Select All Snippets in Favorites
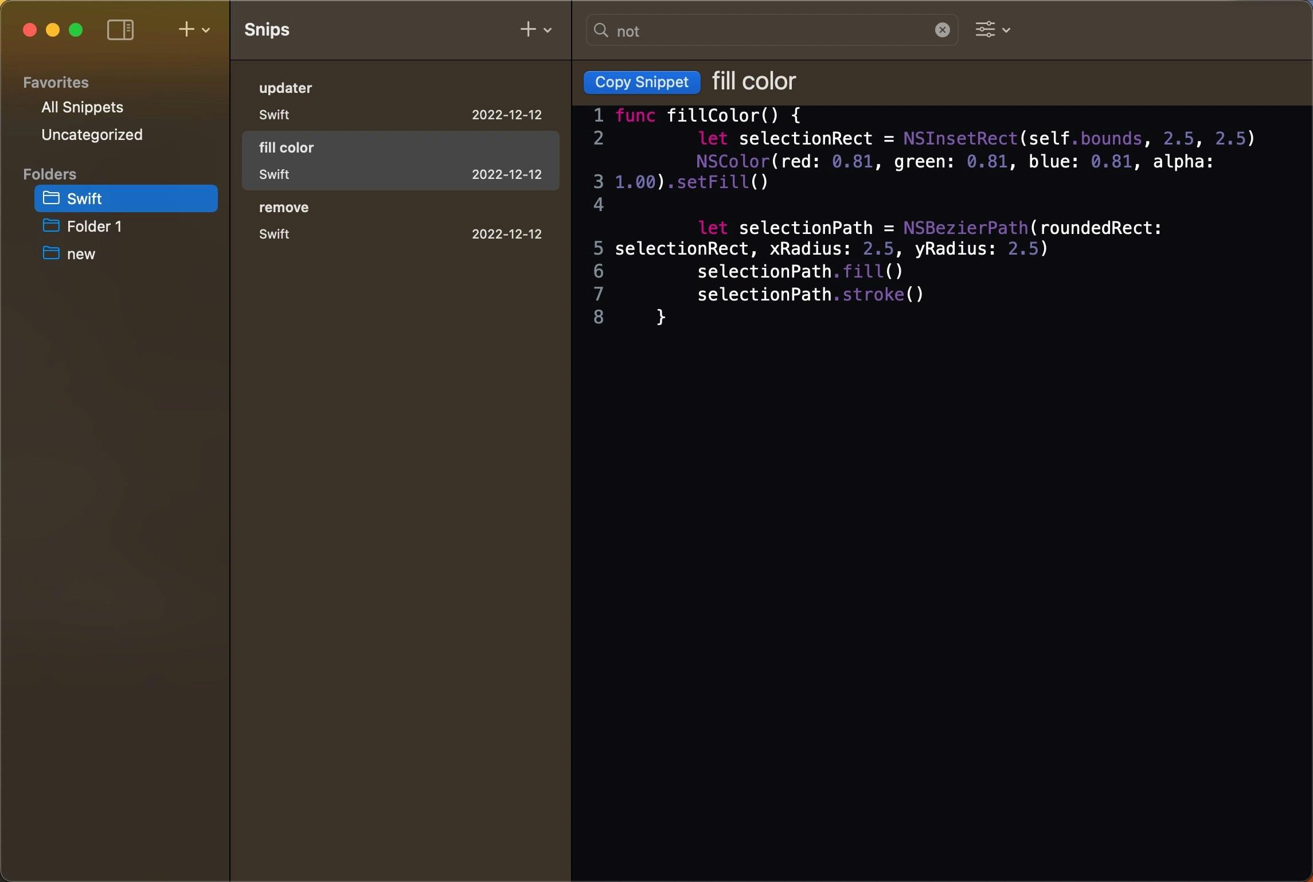Image resolution: width=1313 pixels, height=882 pixels. 83,107
